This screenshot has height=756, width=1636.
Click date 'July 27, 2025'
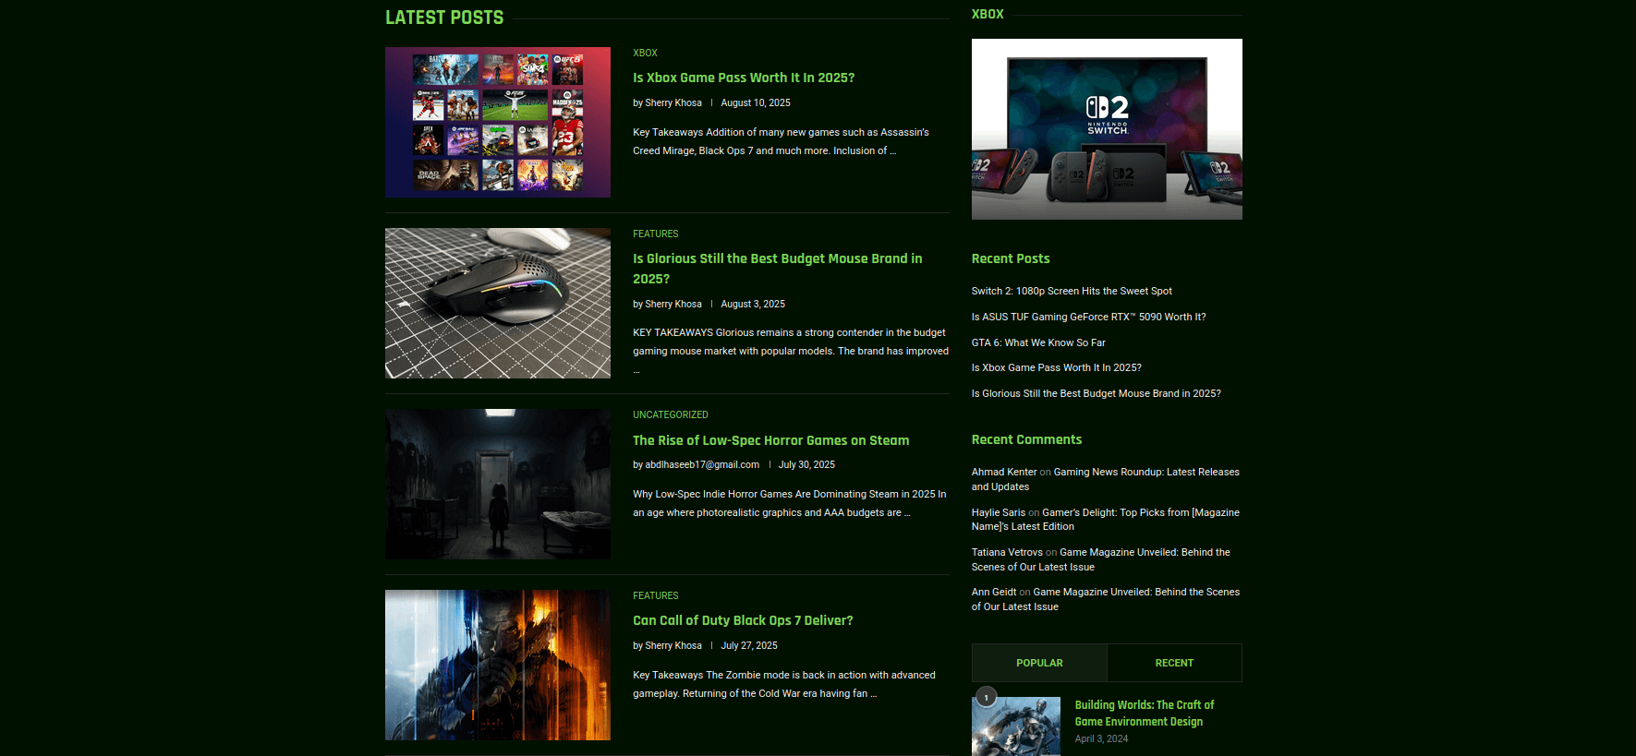[x=749, y=646]
